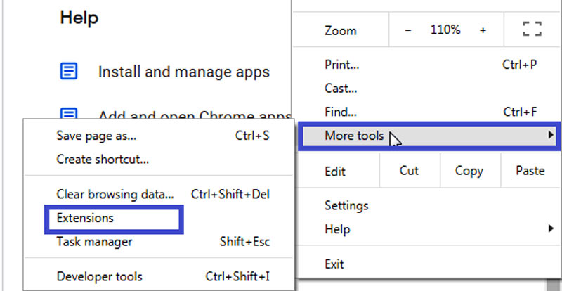Click the Cut button in Edit row
The height and width of the screenshot is (291, 562).
click(409, 171)
